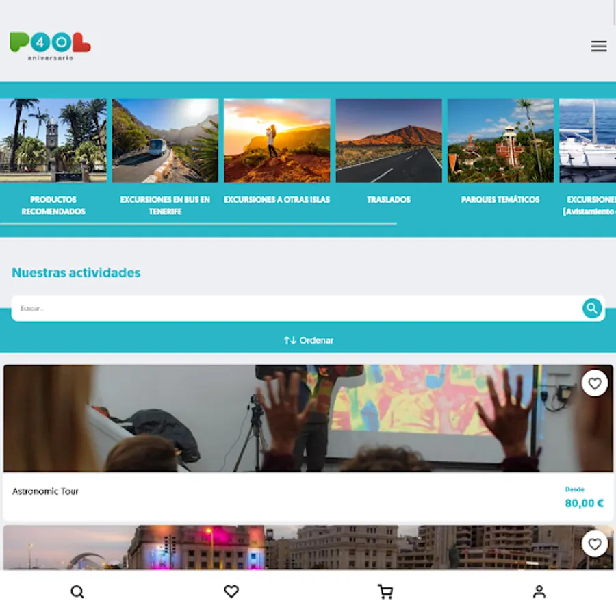
Task: Expand the Ordenar sort options
Action: tap(309, 340)
